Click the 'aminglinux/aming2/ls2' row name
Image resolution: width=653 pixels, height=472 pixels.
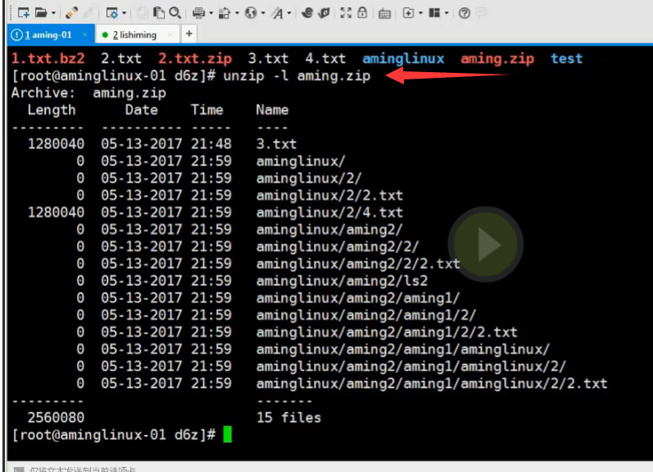click(x=342, y=281)
